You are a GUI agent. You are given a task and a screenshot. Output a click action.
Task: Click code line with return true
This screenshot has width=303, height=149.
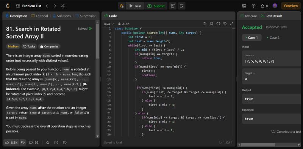152,58
